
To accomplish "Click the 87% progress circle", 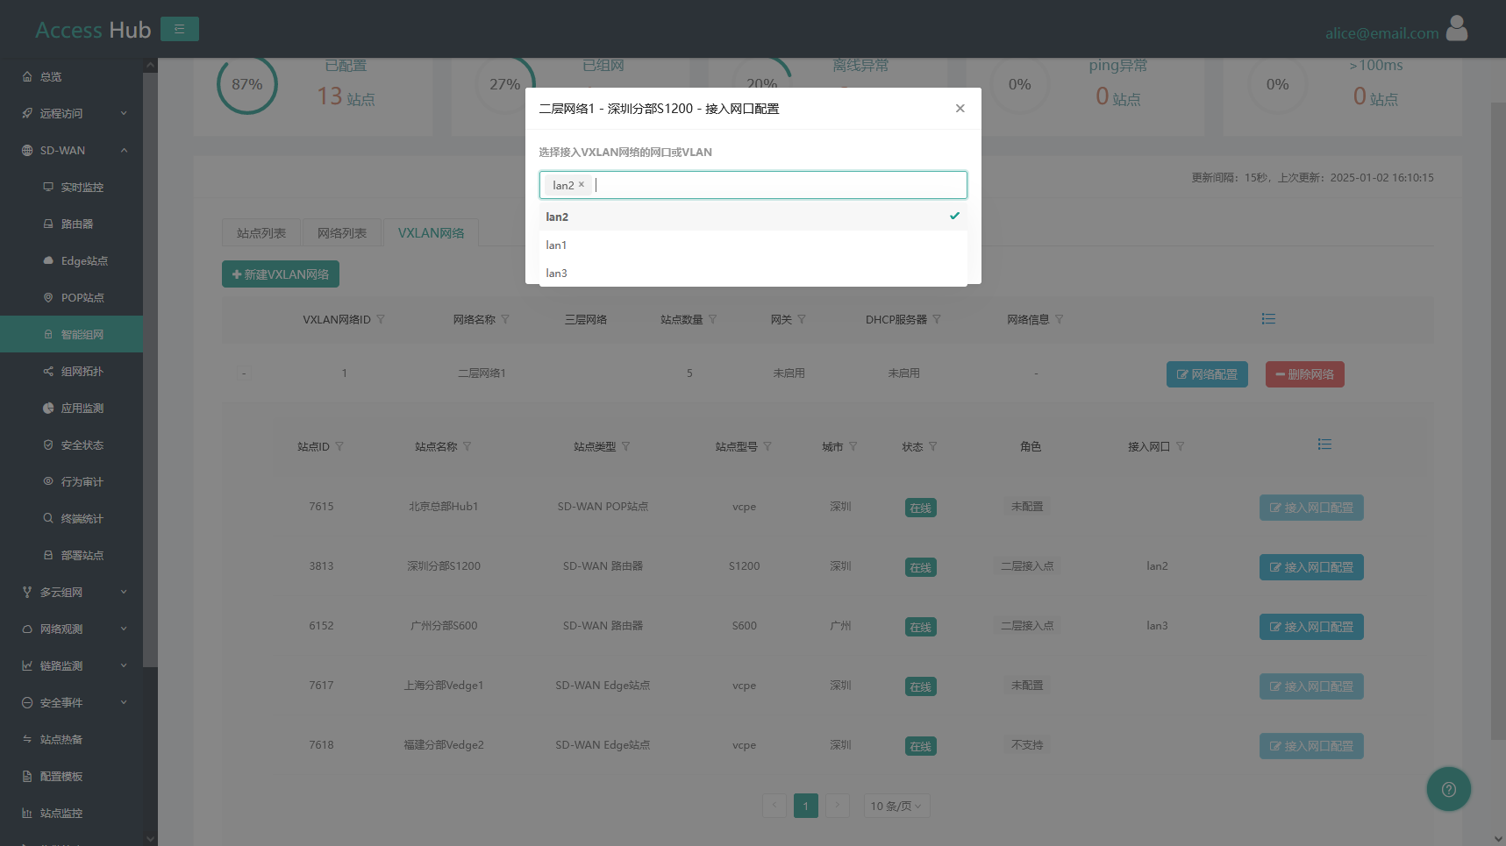I will (x=247, y=84).
